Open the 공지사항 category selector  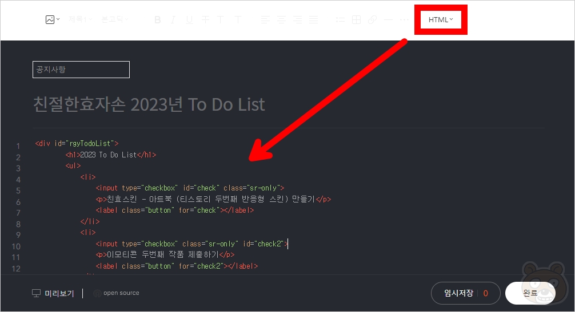81,70
